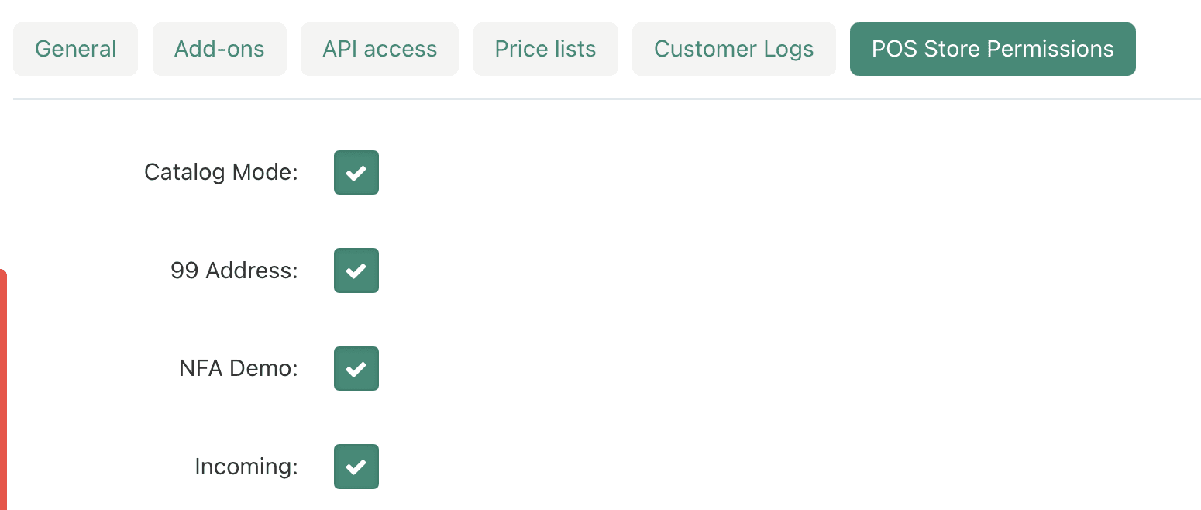1201x510 pixels.
Task: Disable the 99 Address store permission
Action: pyautogui.click(x=356, y=271)
